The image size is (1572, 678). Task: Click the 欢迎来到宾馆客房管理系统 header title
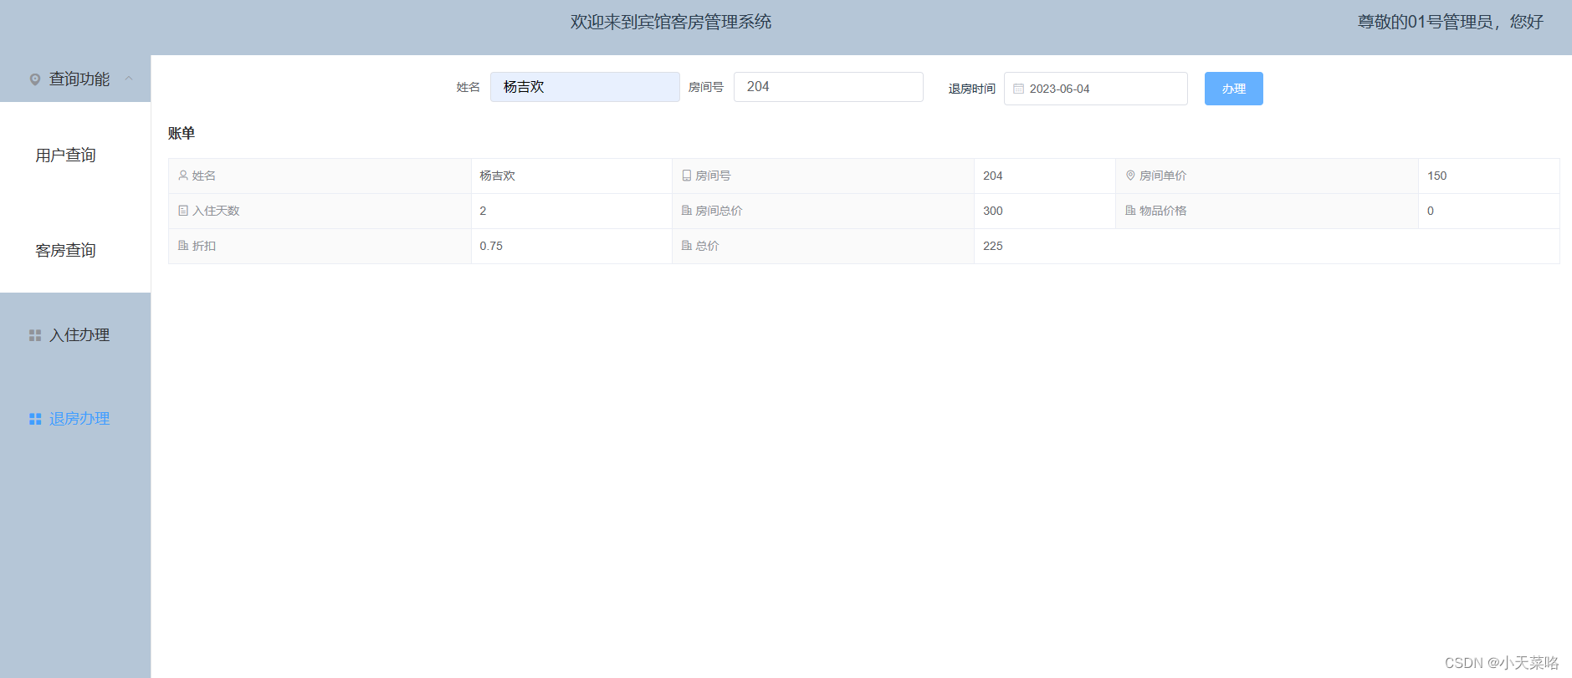(x=671, y=22)
